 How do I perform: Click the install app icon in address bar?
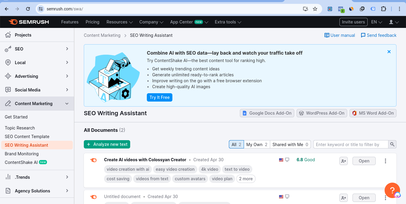[305, 9]
